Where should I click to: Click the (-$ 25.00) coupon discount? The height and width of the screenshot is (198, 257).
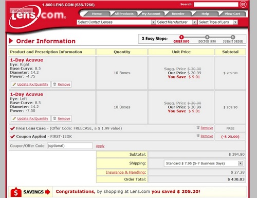(x=230, y=137)
